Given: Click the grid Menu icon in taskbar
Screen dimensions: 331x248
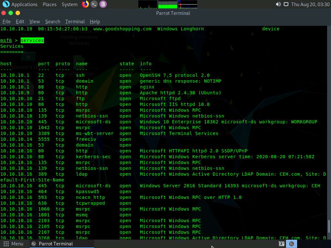Looking at the screenshot, I should tap(6, 244).
